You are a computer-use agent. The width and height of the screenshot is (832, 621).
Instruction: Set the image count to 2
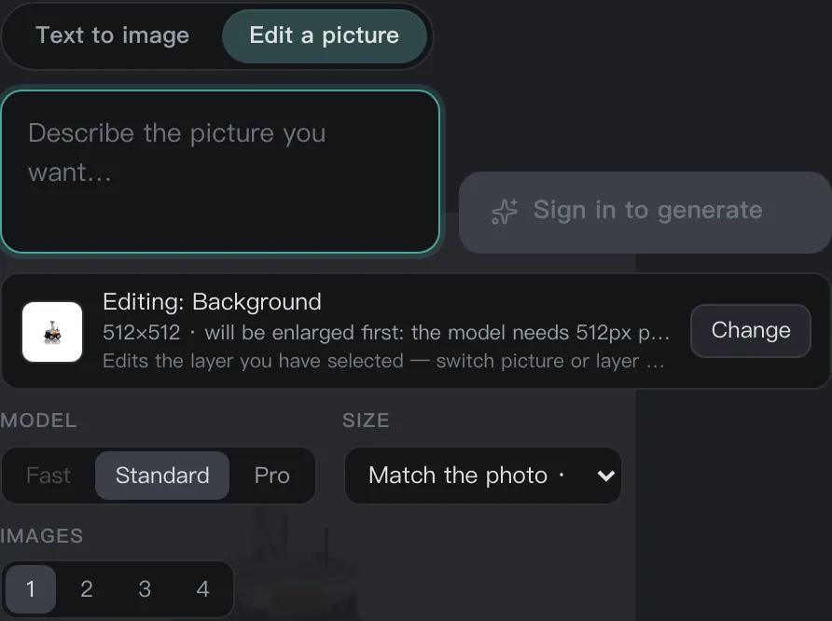coord(87,588)
